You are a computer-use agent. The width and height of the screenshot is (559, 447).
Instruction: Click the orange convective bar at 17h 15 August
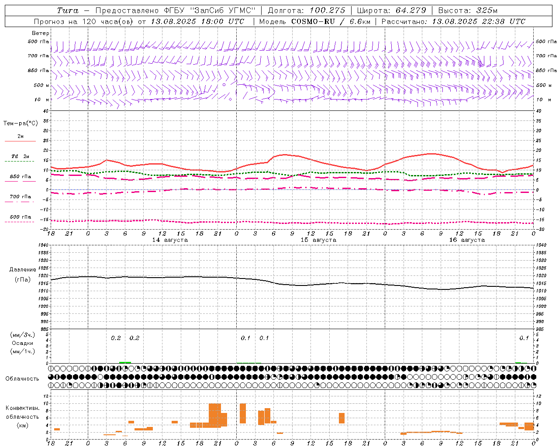pos(342,418)
